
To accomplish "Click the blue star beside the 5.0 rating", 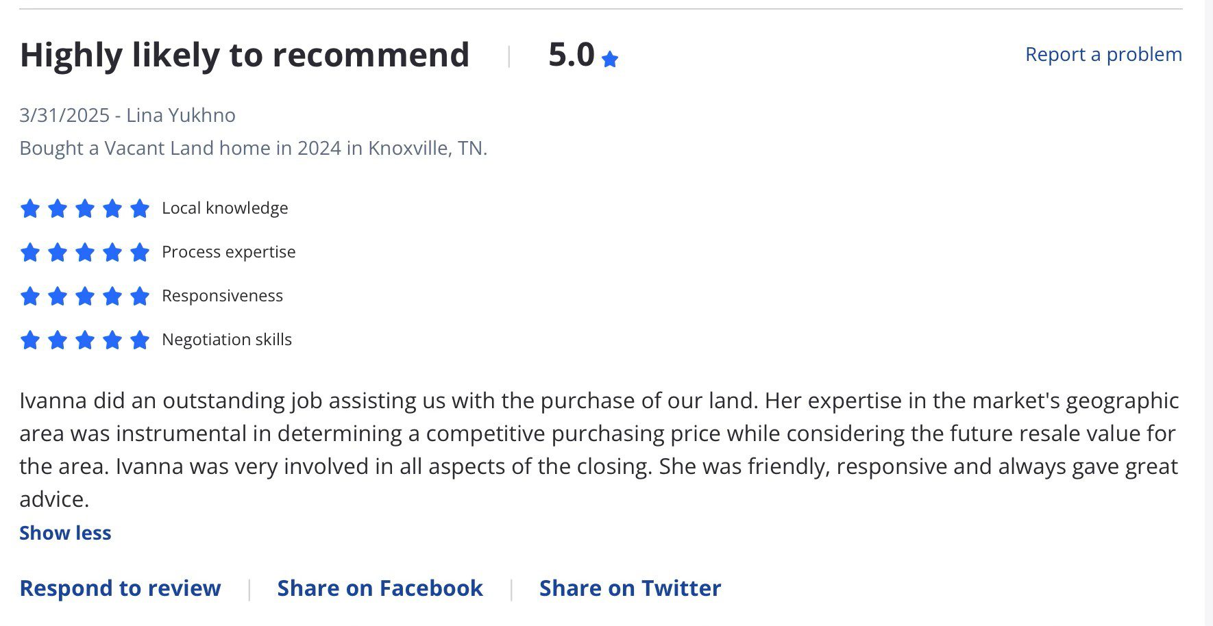I will coord(609,60).
